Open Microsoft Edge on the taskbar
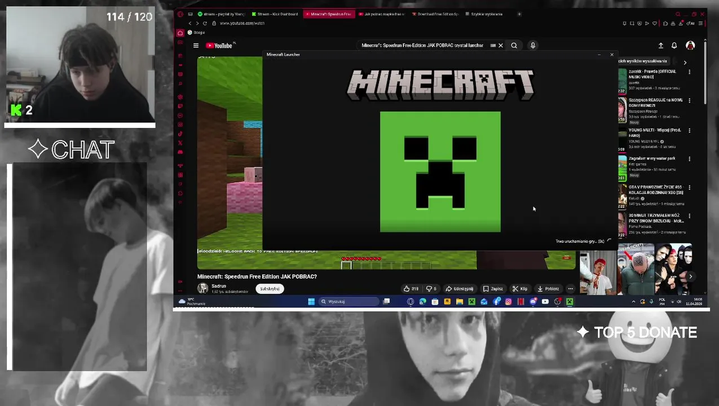 422,302
